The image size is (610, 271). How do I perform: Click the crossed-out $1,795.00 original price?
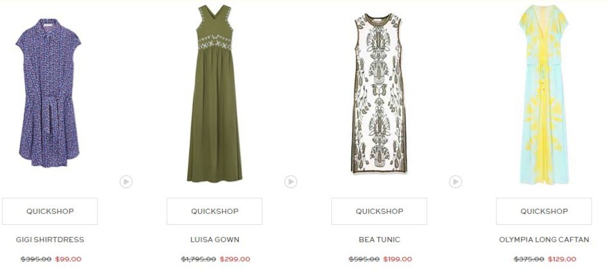[x=198, y=259]
